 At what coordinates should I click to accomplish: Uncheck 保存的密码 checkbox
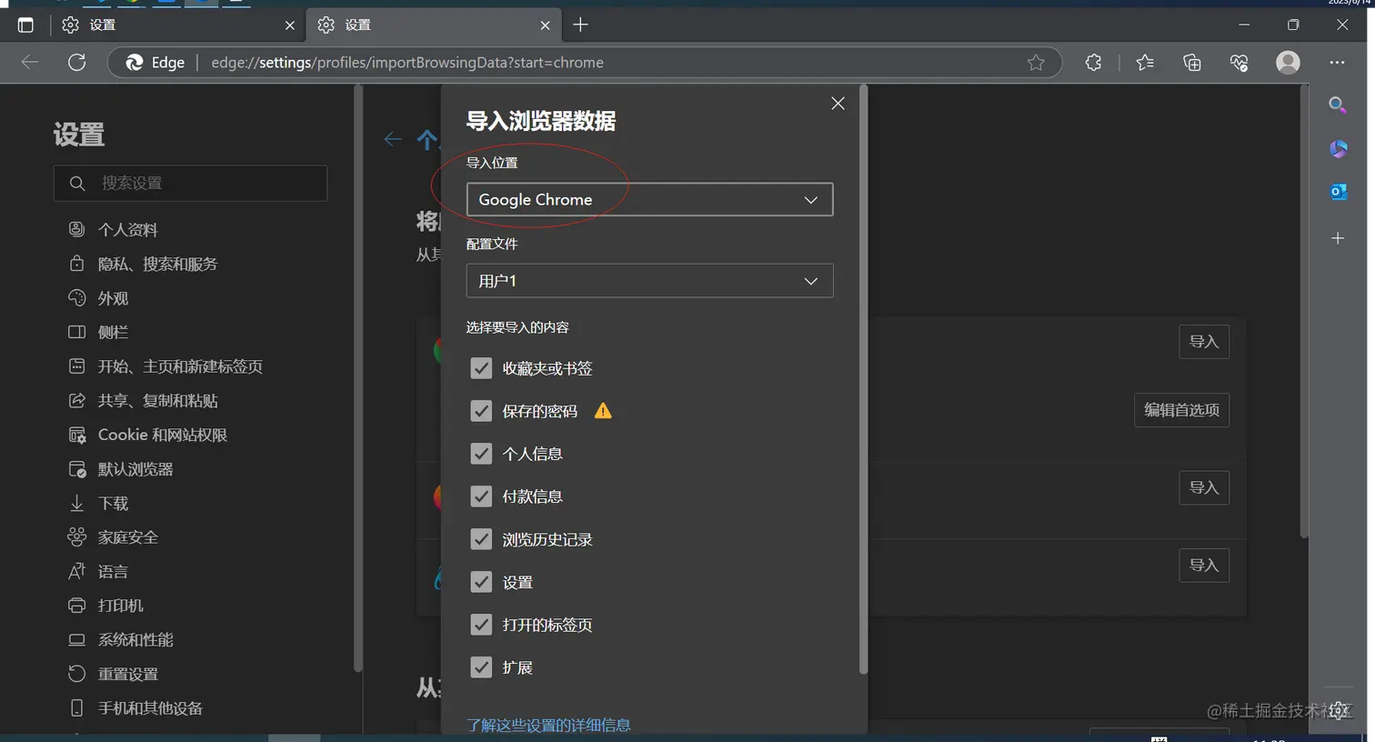click(x=481, y=411)
